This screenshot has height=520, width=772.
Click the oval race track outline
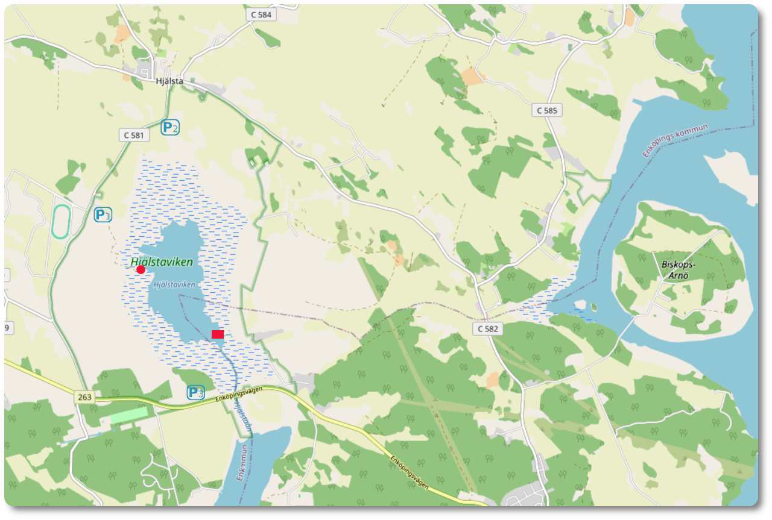coord(61,222)
